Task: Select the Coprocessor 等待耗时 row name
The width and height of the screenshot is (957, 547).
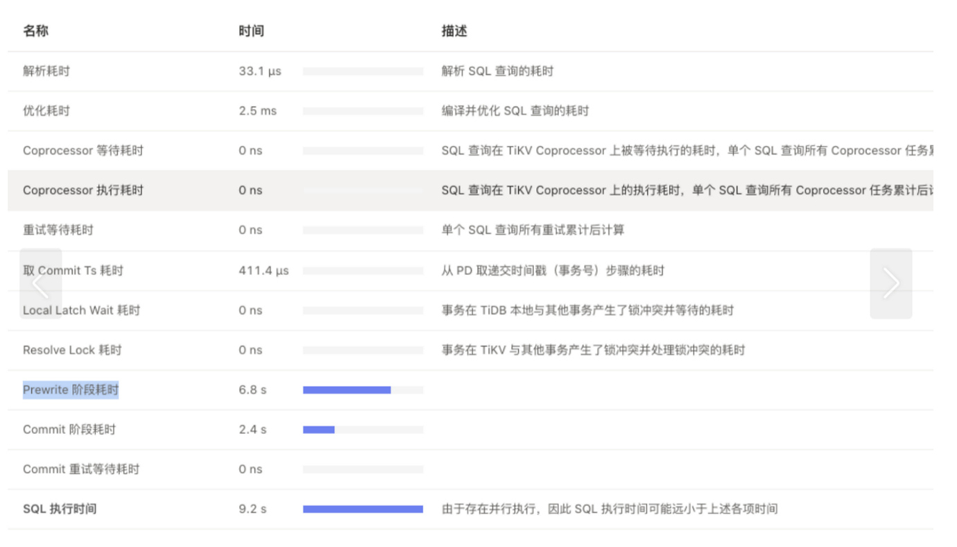Action: [83, 151]
